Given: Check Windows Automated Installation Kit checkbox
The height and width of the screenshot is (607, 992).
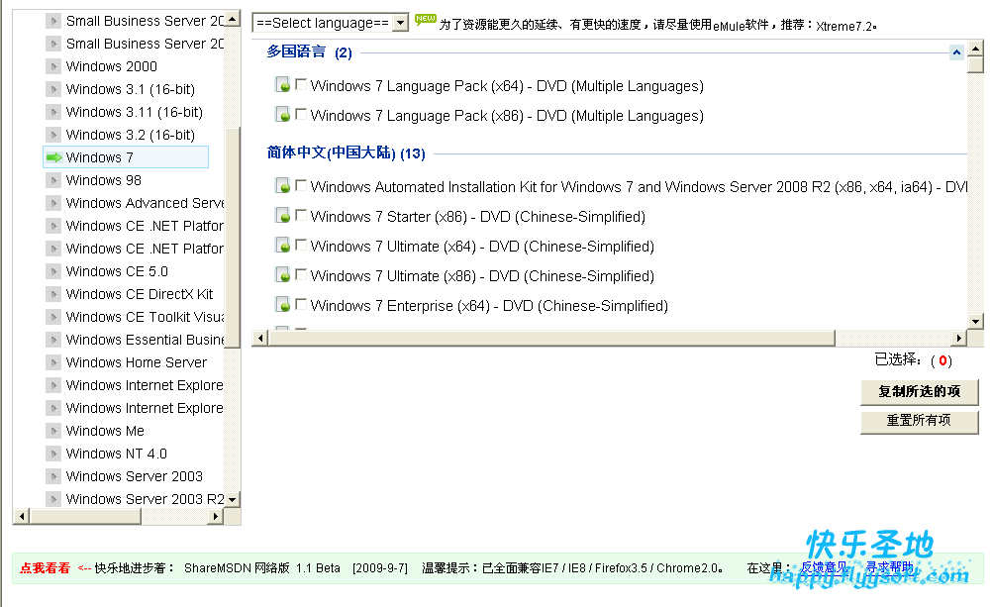Looking at the screenshot, I should 301,185.
